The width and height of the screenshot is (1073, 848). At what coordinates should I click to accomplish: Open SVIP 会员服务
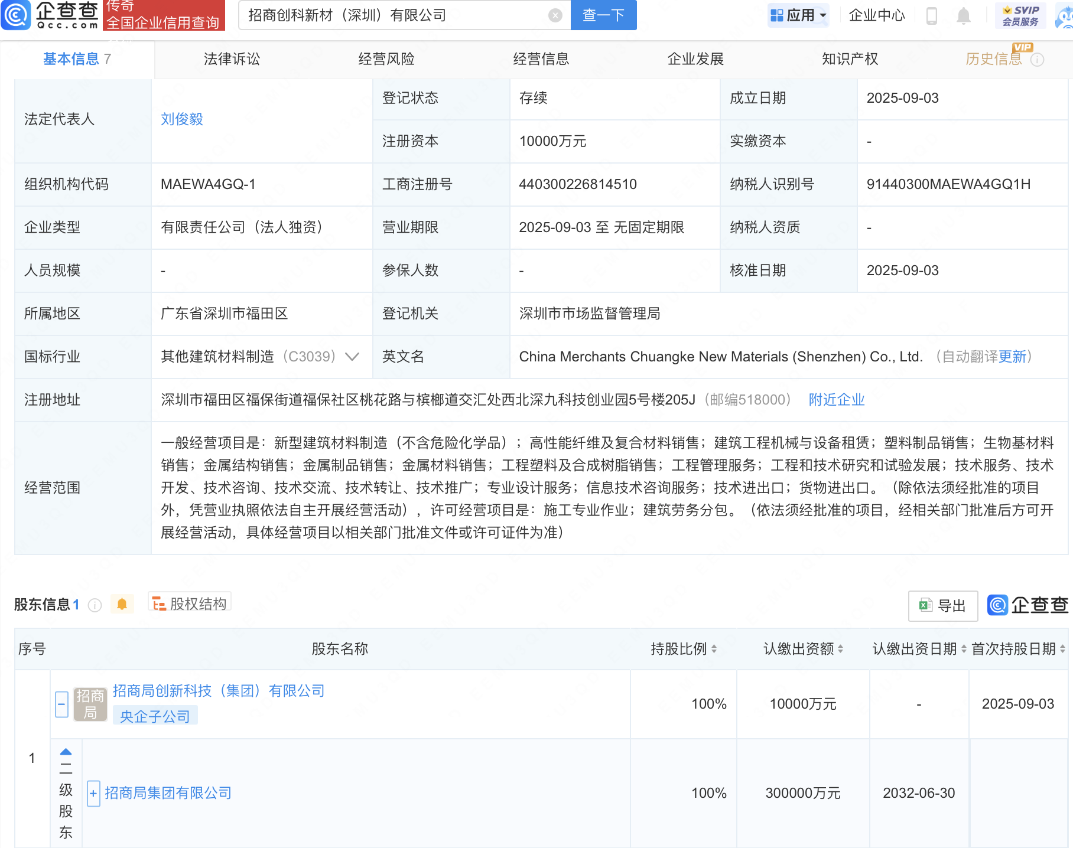(x=1020, y=15)
